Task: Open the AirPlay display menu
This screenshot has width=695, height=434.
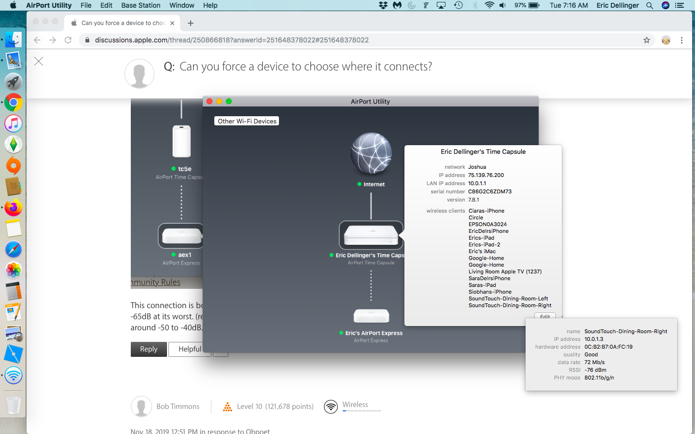Action: (441, 5)
